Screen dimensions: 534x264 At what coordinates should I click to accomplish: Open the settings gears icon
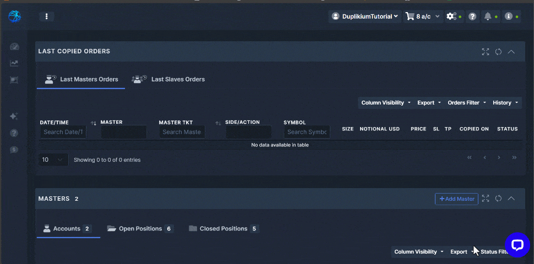451,16
